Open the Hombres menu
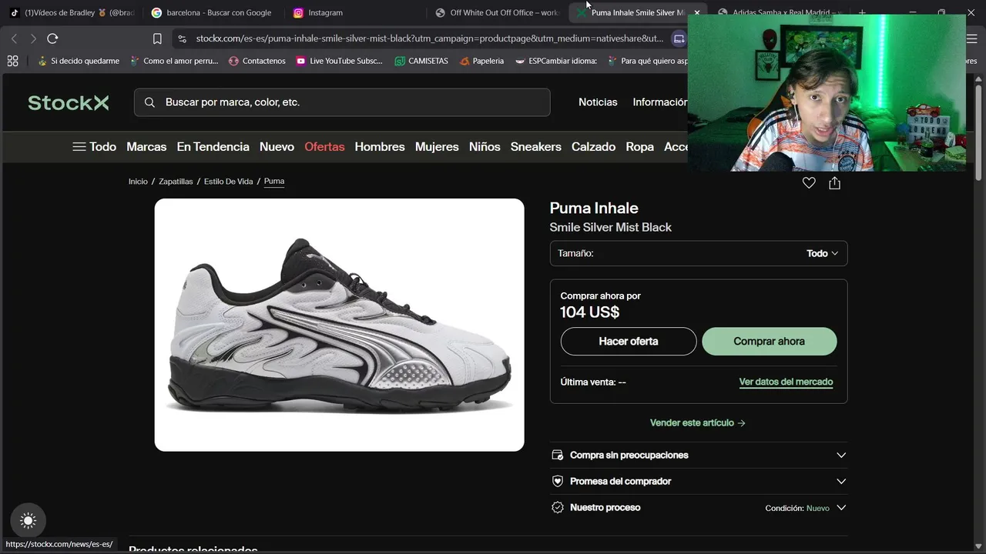 [x=380, y=146]
